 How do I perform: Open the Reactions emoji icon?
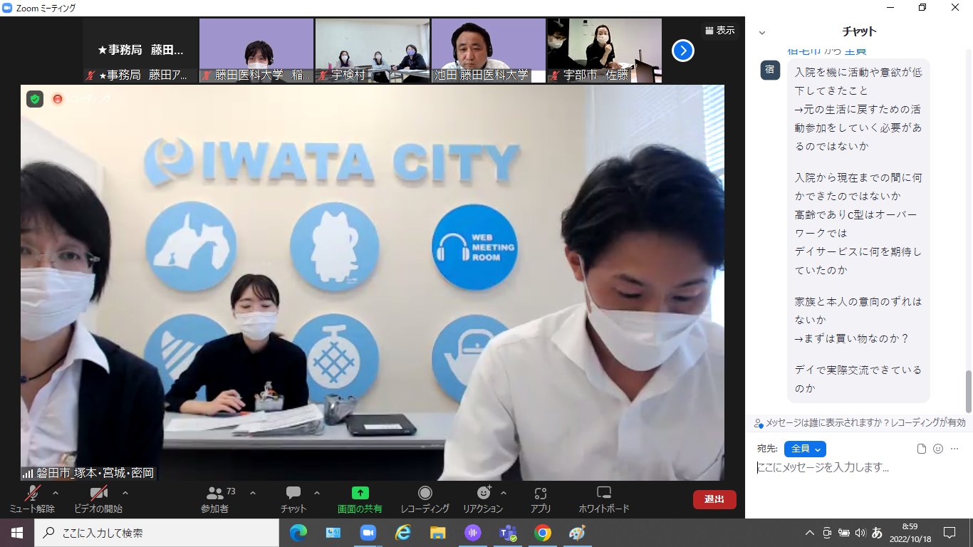(484, 493)
